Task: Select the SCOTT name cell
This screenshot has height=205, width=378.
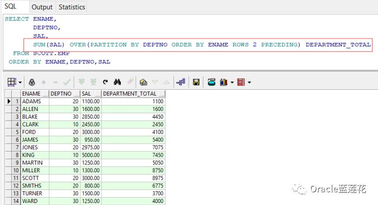Action: 35,178
